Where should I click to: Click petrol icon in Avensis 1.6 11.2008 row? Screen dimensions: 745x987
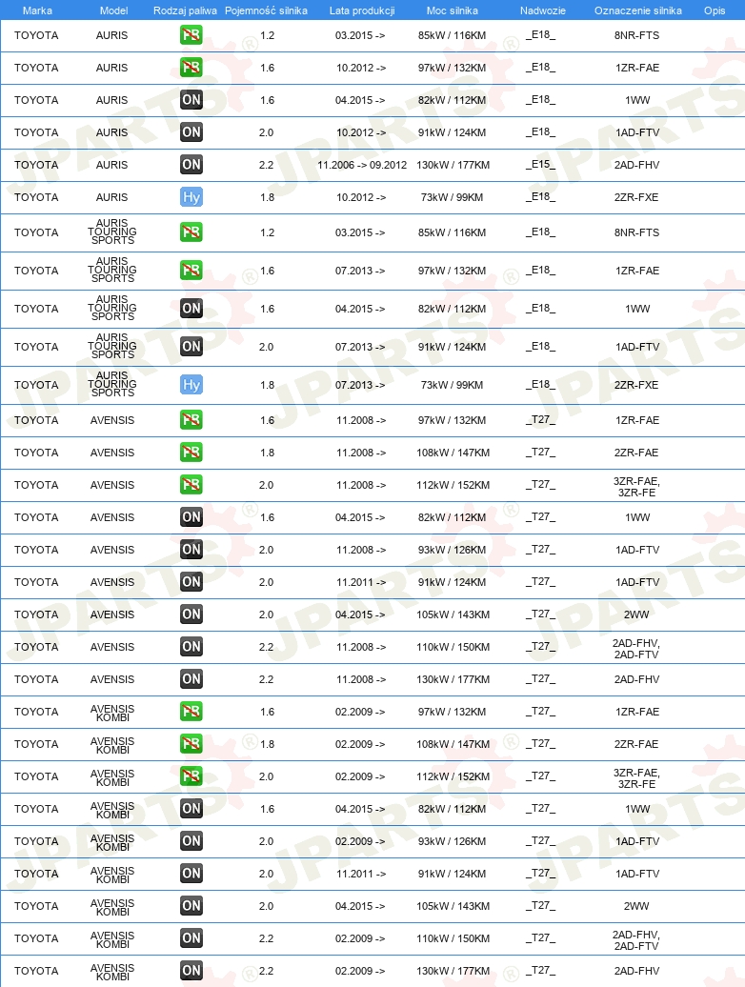click(191, 420)
